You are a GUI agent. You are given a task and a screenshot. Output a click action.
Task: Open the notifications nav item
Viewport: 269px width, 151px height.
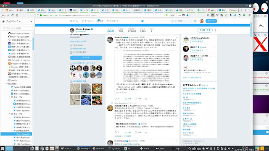click(x=100, y=21)
